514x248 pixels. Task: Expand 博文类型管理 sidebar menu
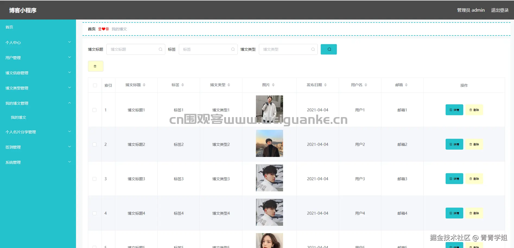pyautogui.click(x=38, y=88)
